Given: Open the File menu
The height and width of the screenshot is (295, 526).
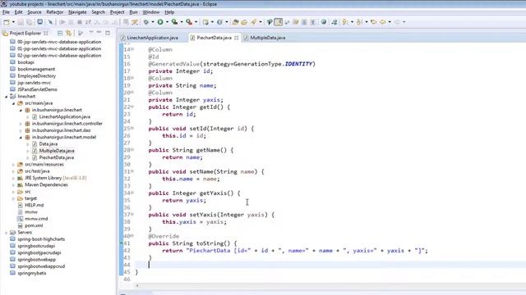Looking at the screenshot, I should (x=6, y=12).
